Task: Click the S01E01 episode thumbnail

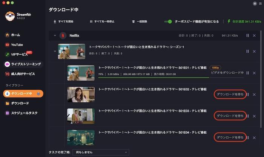Action: [x=81, y=73]
